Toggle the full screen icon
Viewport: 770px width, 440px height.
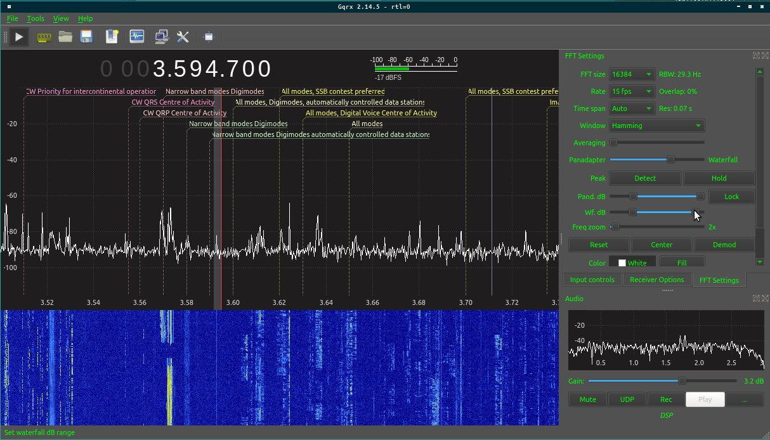(x=209, y=37)
